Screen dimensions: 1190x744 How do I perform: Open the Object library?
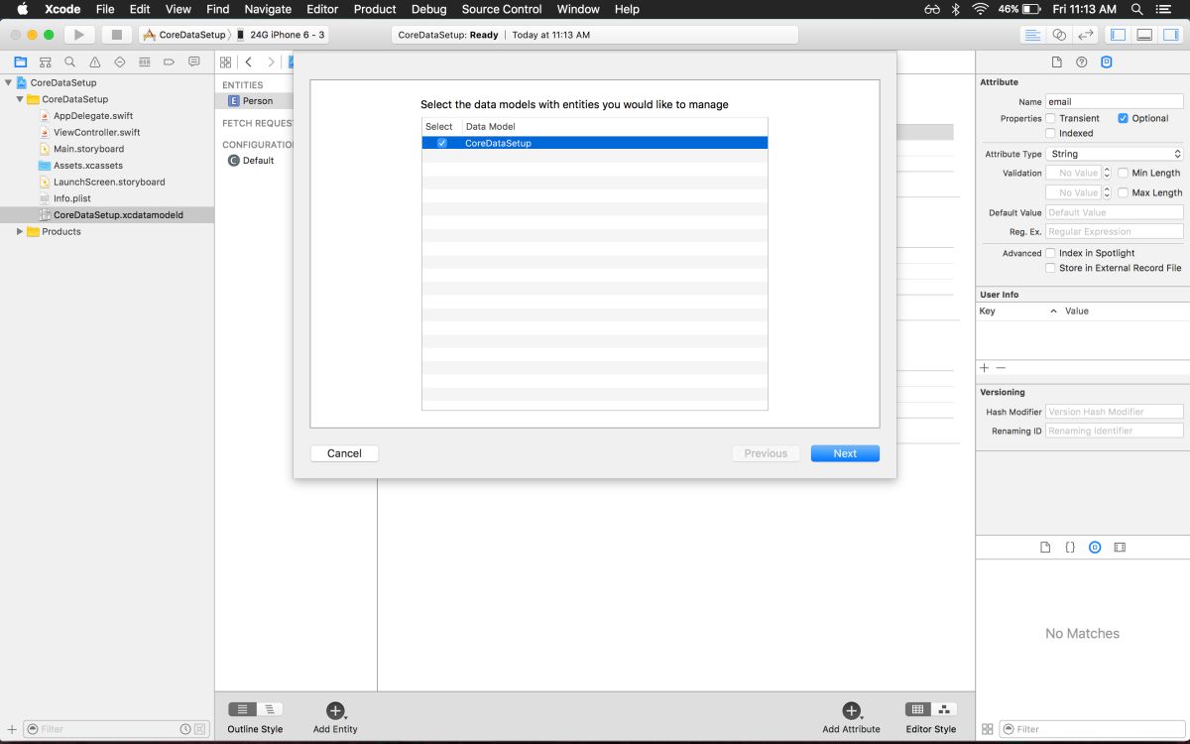1095,548
